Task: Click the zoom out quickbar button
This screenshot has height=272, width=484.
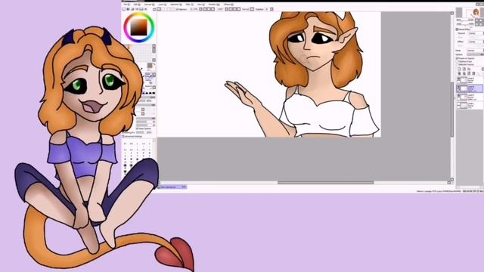Action: 209,9
